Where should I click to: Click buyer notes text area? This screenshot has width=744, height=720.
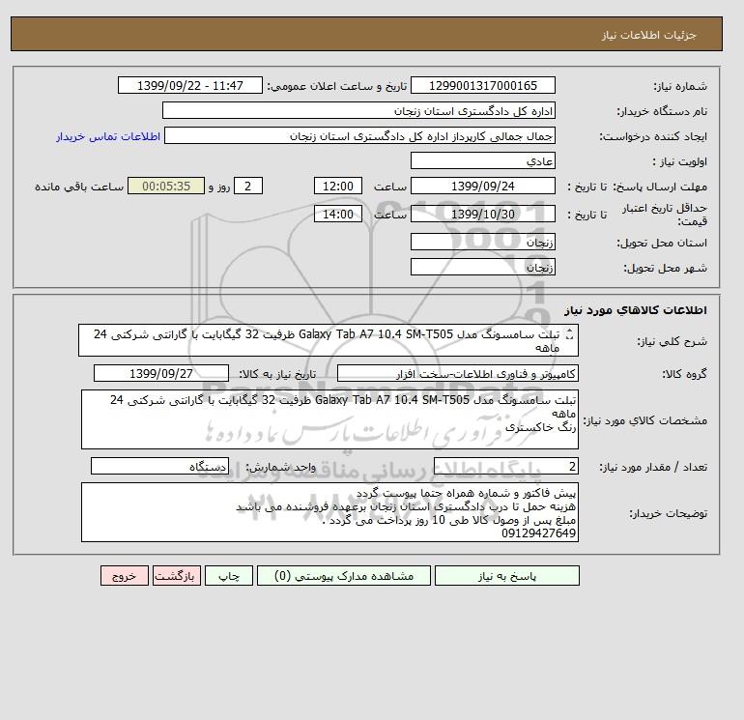coord(329,512)
